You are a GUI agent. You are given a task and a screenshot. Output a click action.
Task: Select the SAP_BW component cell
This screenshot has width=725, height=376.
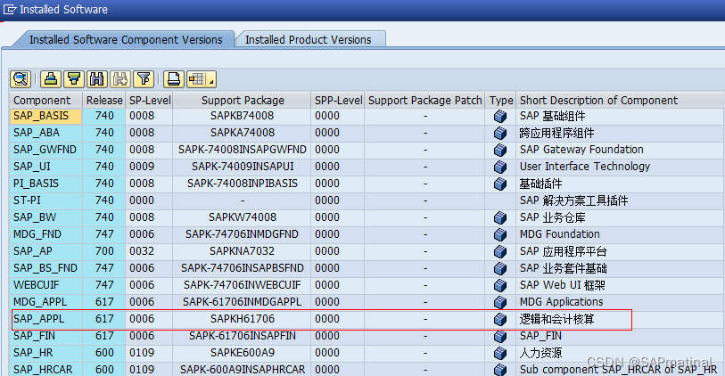click(x=45, y=217)
